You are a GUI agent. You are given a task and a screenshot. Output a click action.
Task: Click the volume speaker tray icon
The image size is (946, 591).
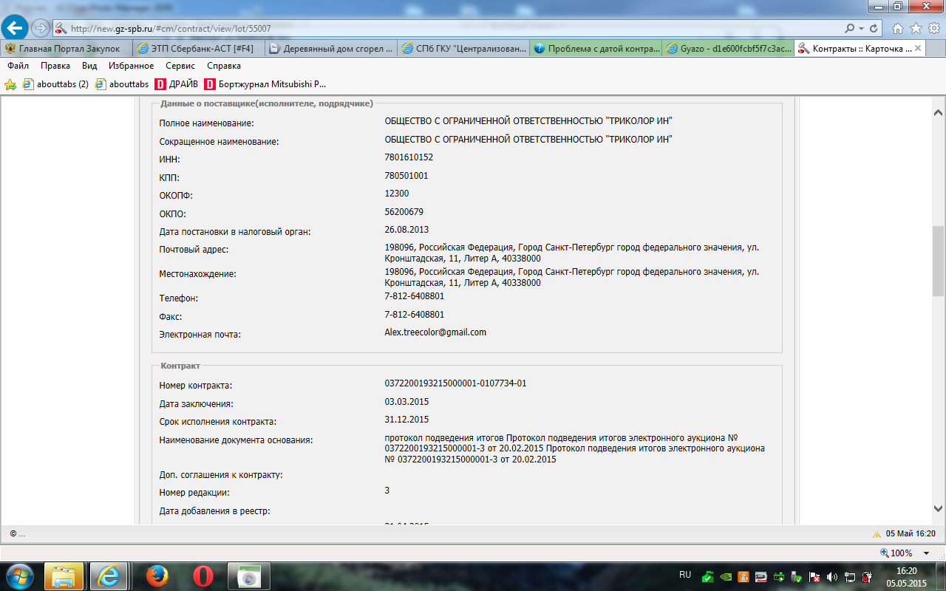pos(832,577)
